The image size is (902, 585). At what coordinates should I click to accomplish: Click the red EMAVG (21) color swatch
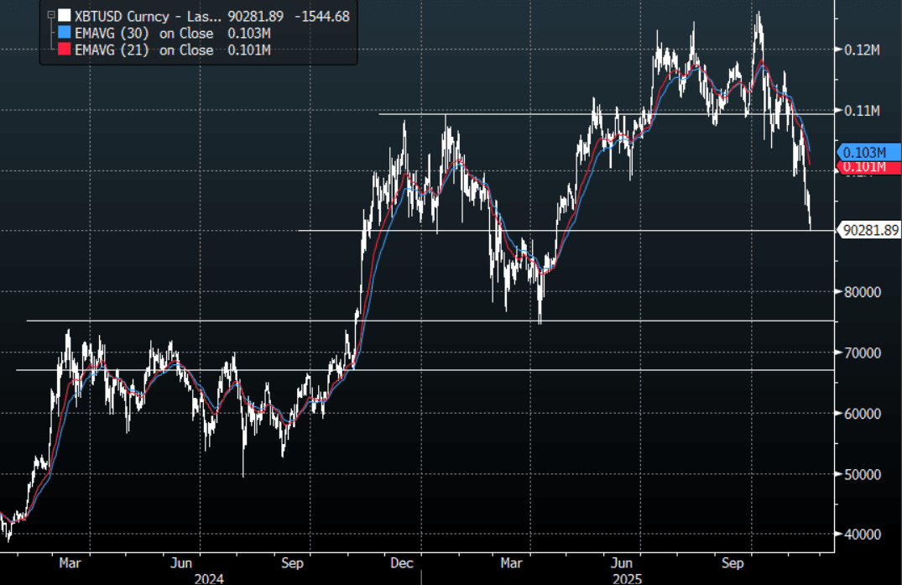[64, 50]
